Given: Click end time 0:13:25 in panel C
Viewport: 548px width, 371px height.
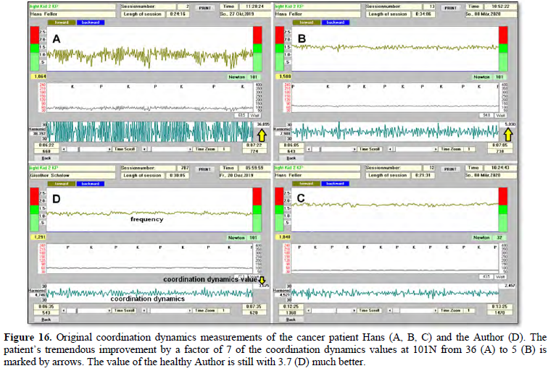Looking at the screenshot, I should 499,307.
